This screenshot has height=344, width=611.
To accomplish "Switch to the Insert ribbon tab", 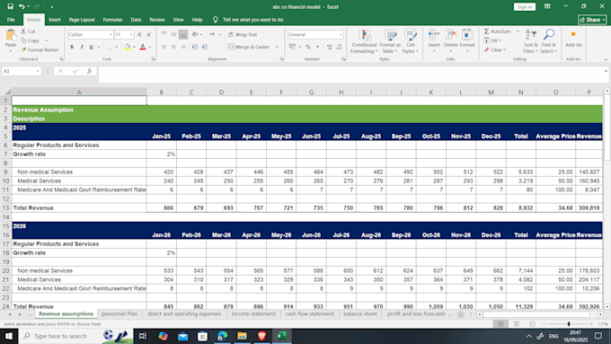I will point(55,20).
